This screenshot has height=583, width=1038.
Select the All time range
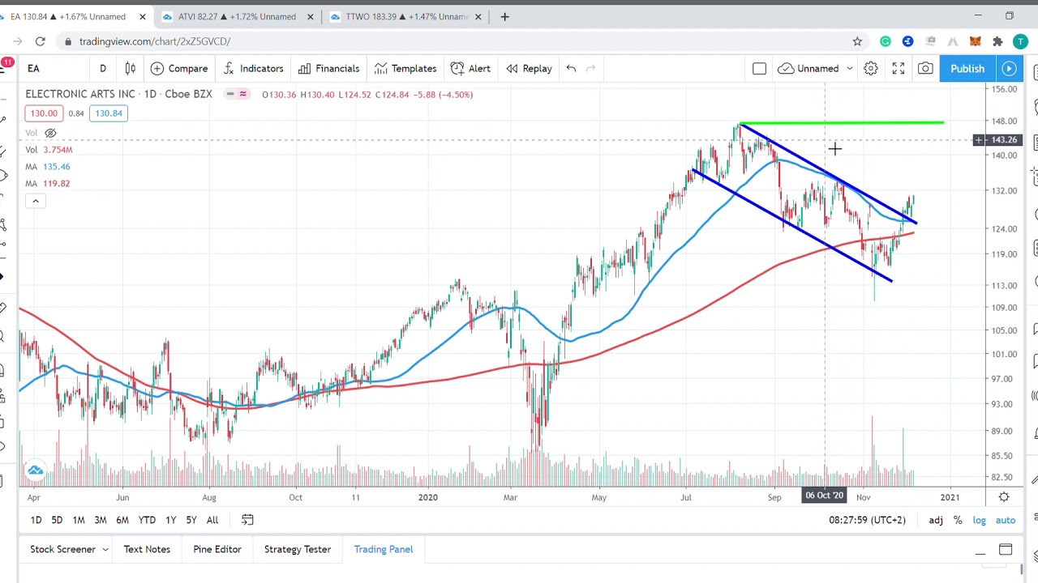[x=212, y=520]
